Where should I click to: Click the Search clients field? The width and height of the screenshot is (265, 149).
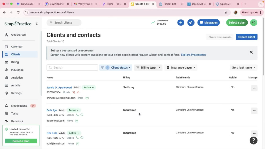(x=64, y=22)
